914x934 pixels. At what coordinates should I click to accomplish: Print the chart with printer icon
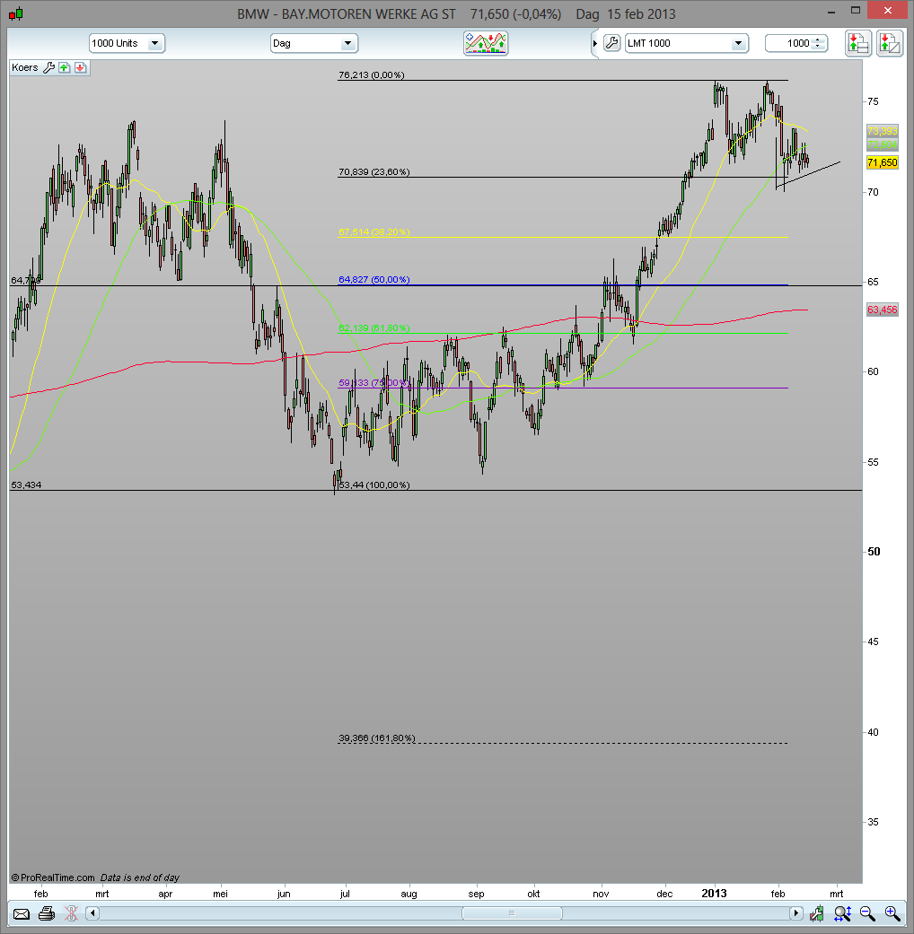47,913
